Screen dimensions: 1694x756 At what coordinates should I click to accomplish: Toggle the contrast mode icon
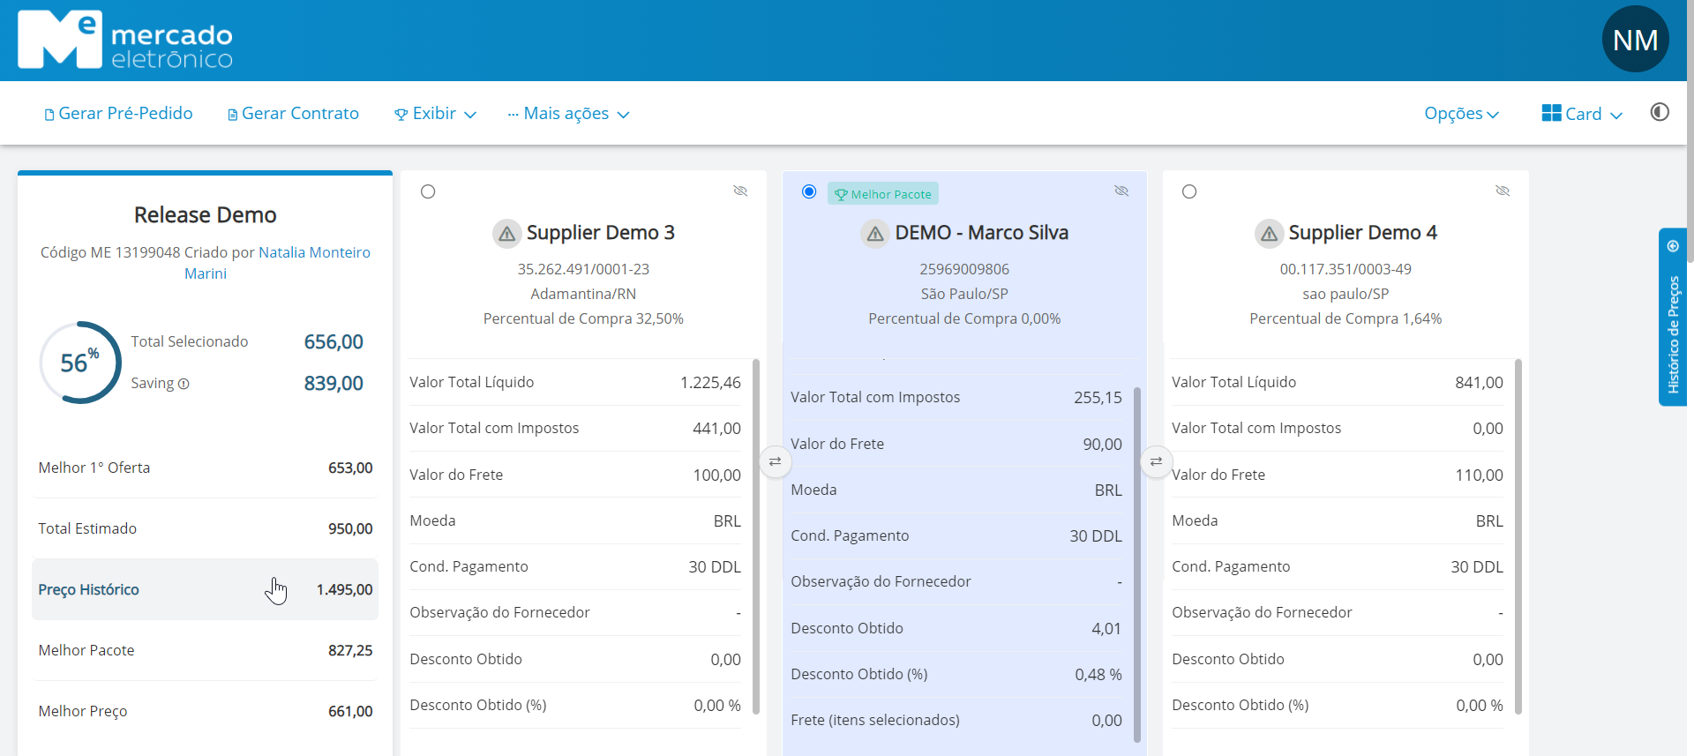pos(1660,112)
